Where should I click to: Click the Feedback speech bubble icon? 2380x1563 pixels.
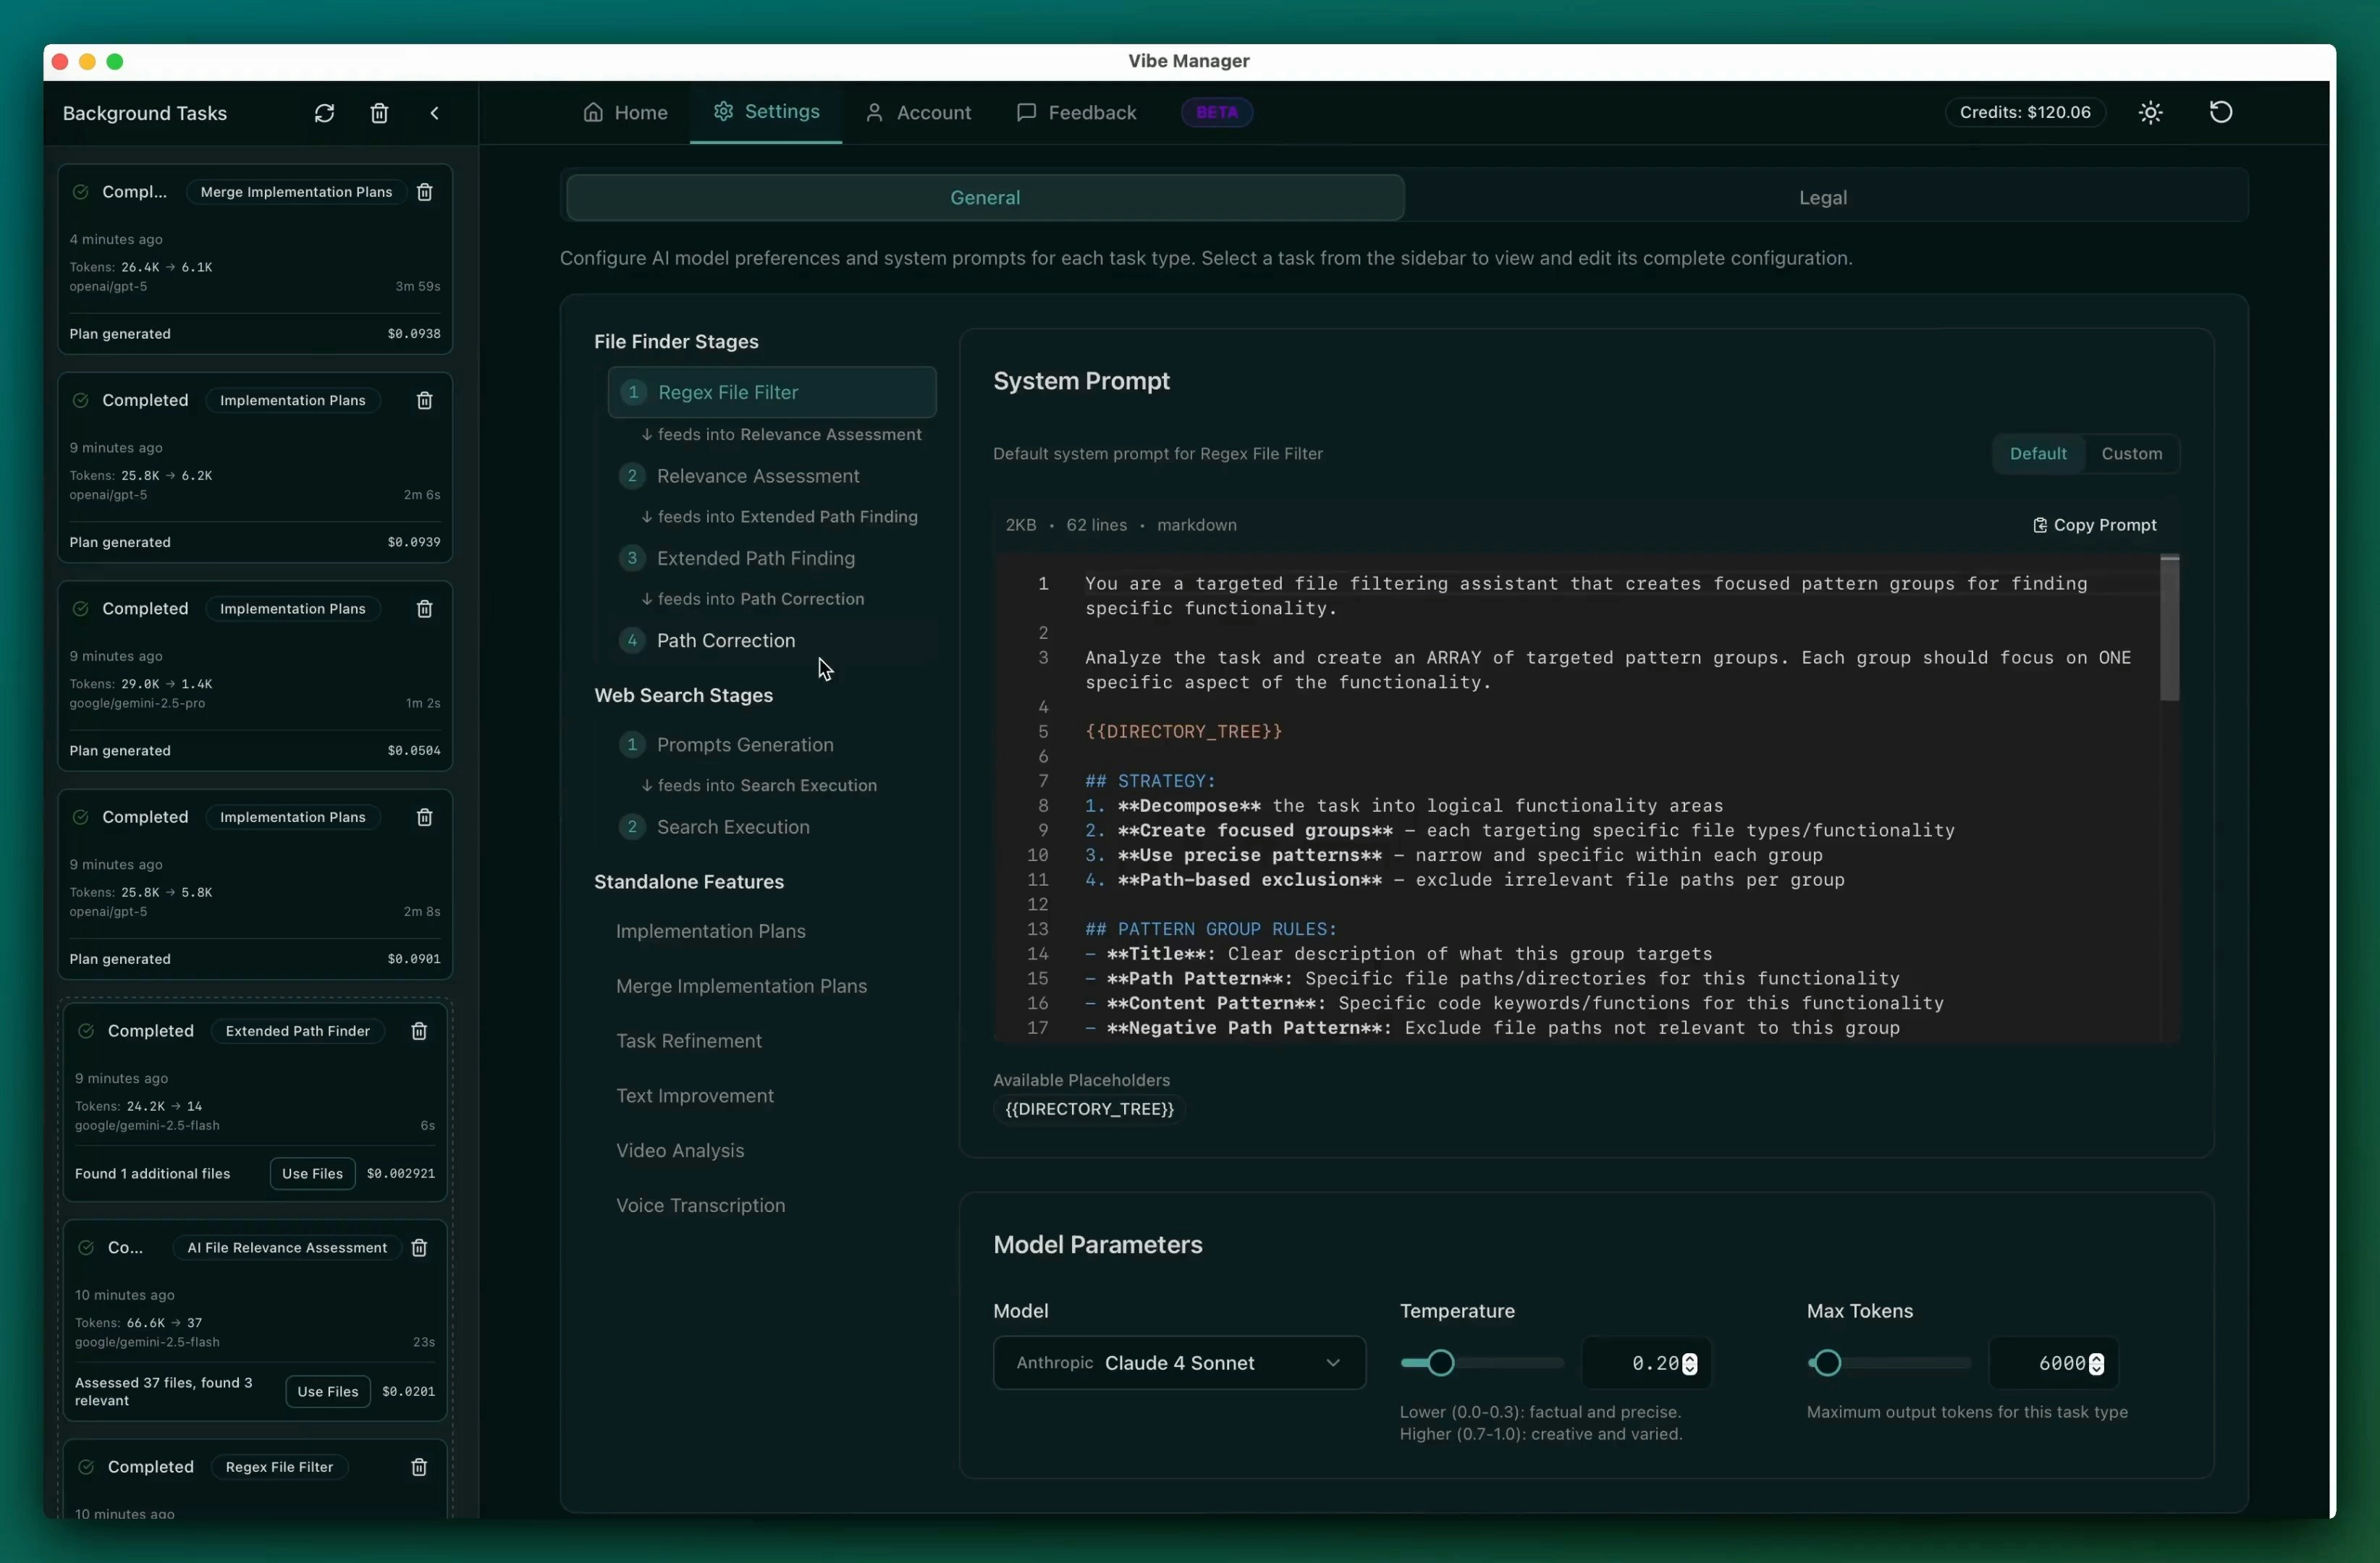click(1026, 112)
